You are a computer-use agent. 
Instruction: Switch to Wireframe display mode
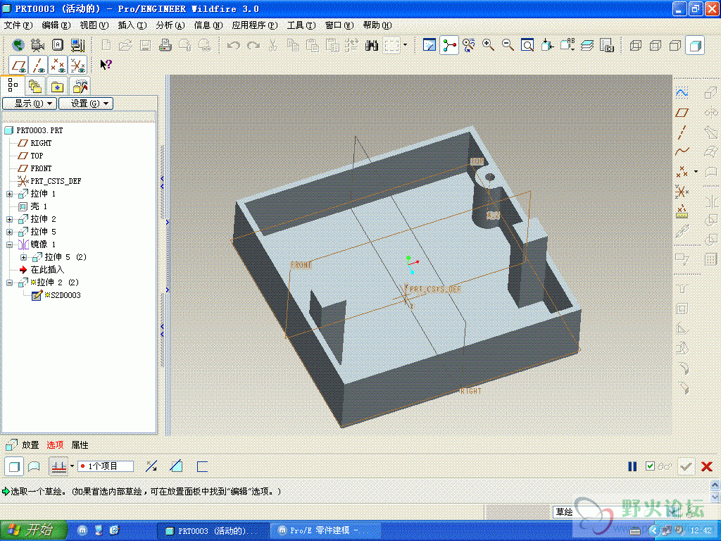click(x=636, y=45)
